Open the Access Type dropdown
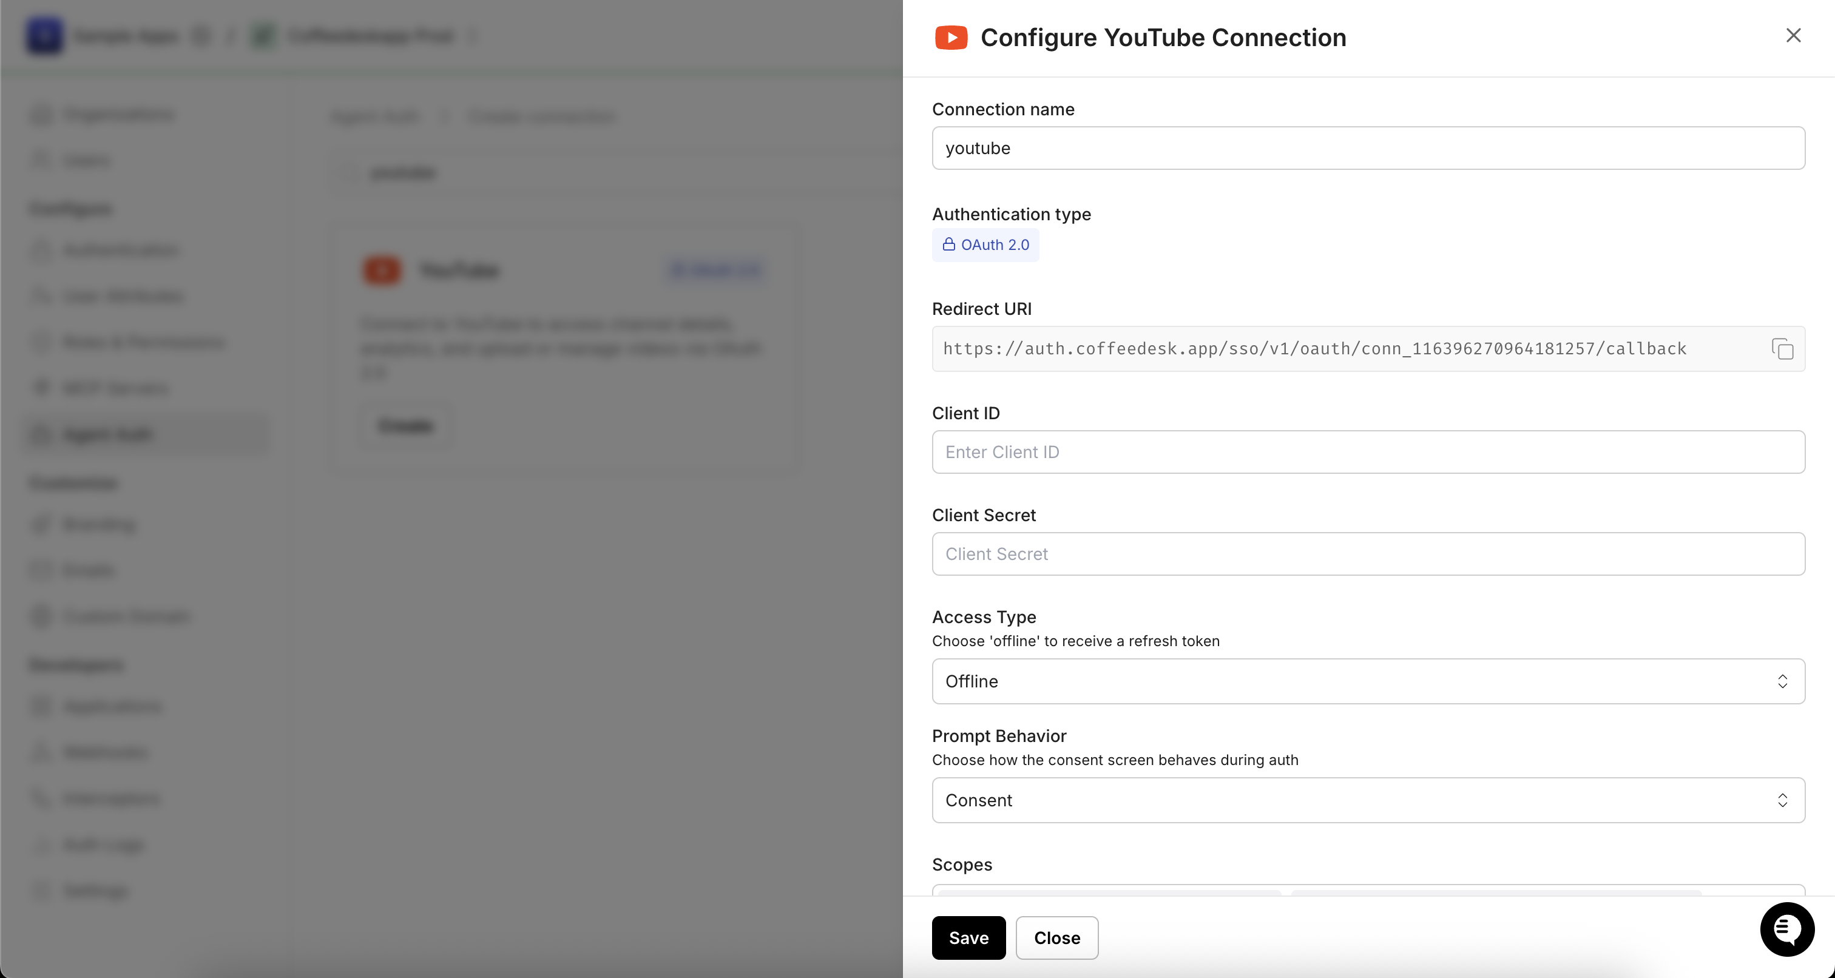The height and width of the screenshot is (978, 1835). 1367,681
